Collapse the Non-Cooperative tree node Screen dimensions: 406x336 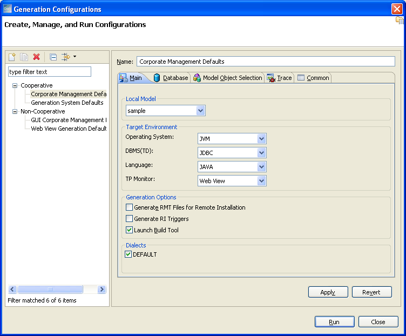point(15,111)
